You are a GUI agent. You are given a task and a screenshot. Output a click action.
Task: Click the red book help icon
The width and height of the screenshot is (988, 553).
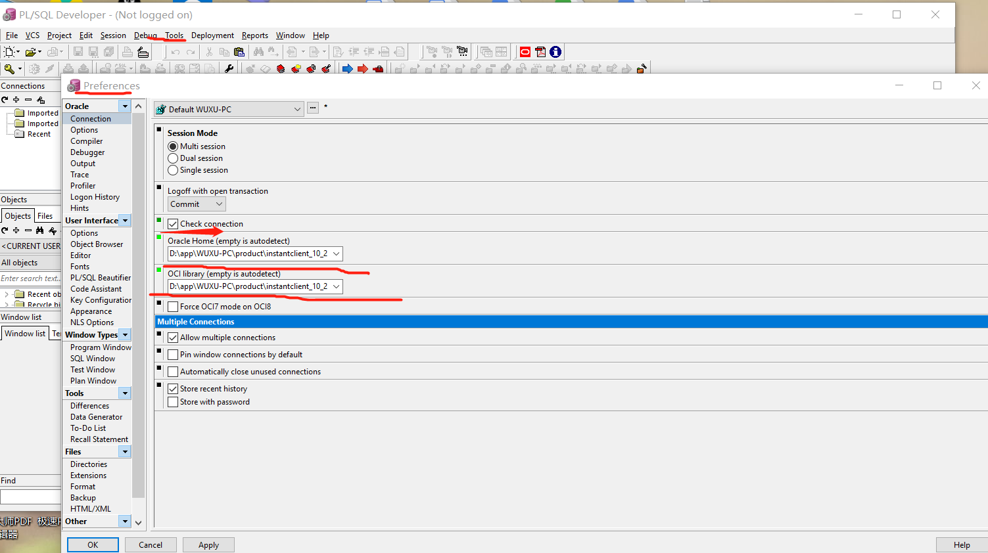(282, 68)
